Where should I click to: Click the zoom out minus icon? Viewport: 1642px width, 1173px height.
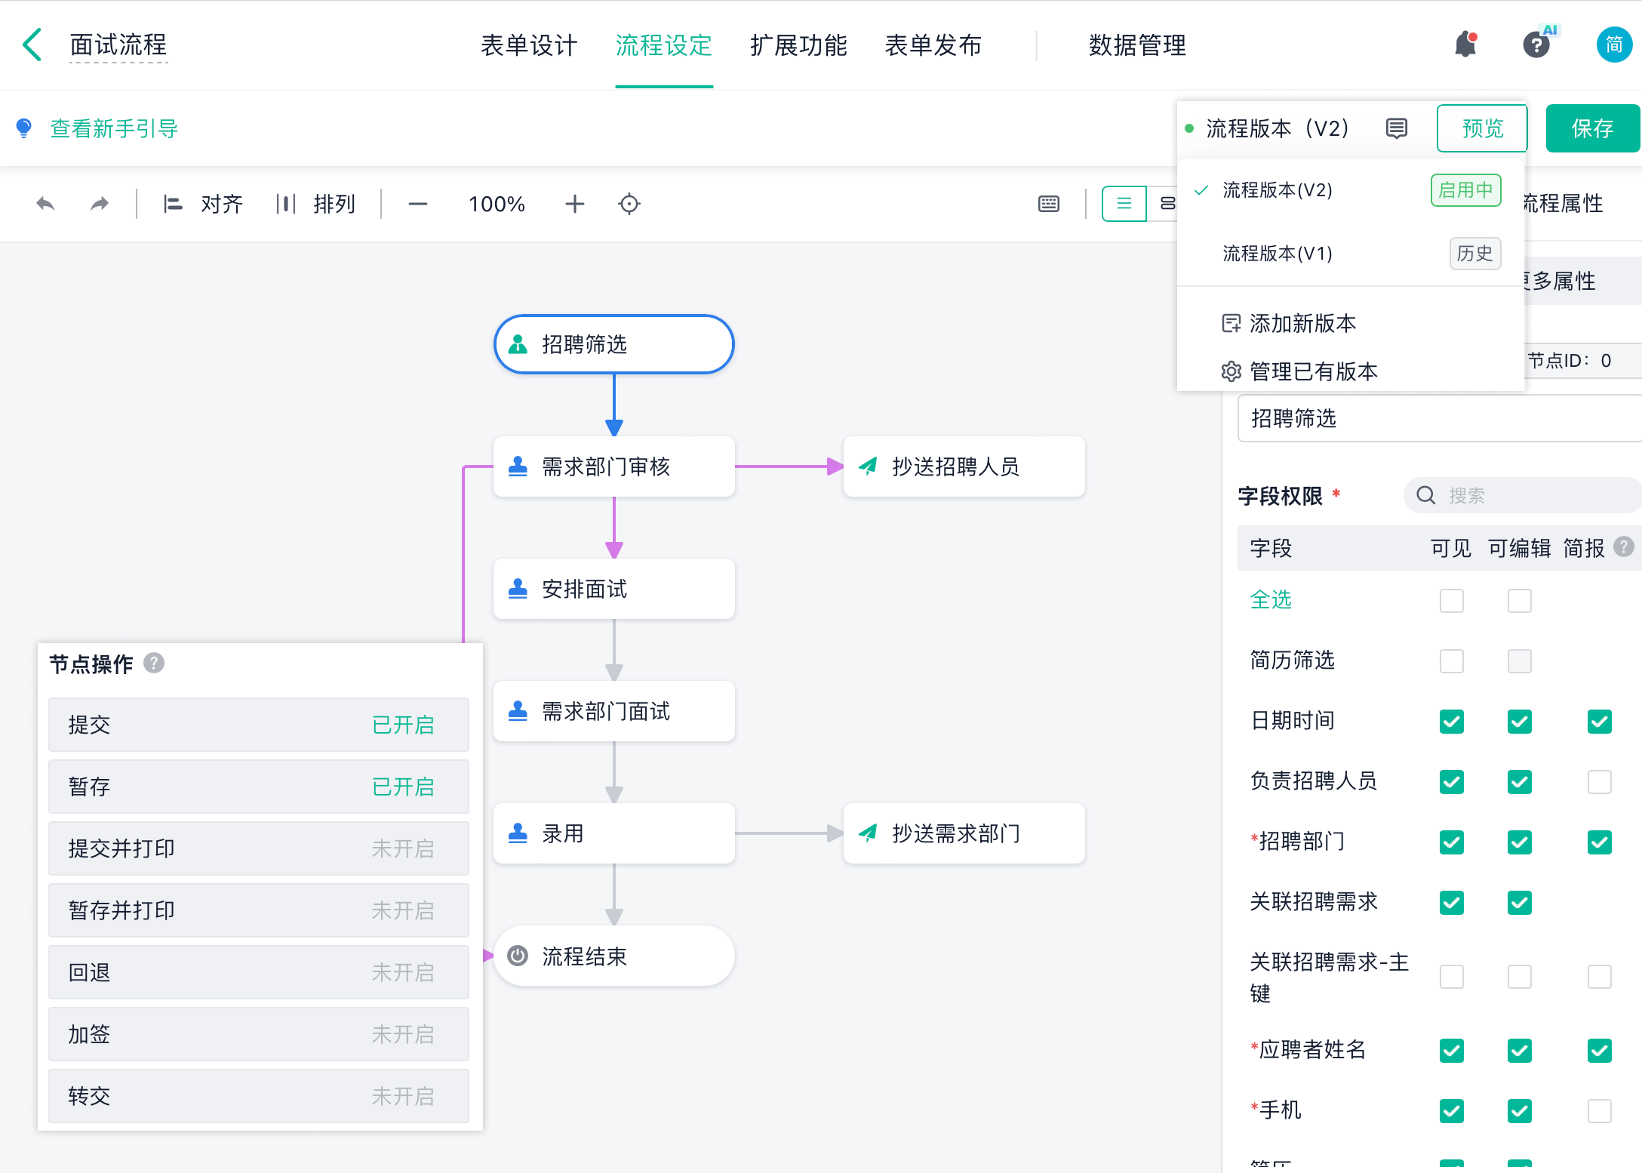click(417, 204)
